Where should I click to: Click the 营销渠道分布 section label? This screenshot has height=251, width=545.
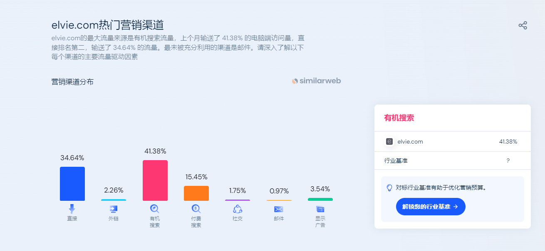(72, 82)
